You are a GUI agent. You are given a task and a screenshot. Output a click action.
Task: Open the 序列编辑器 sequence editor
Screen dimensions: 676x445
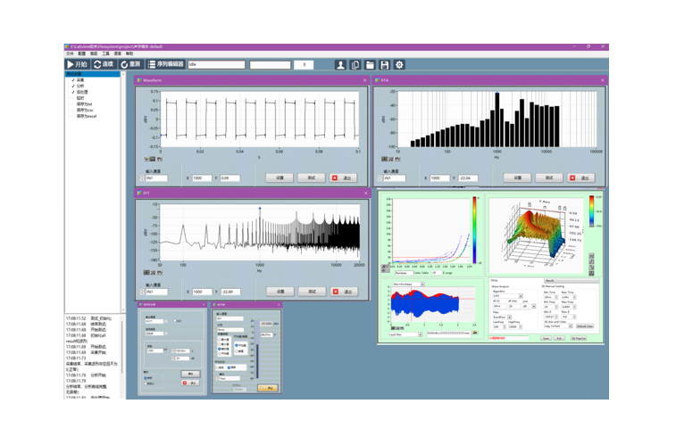pyautogui.click(x=165, y=65)
